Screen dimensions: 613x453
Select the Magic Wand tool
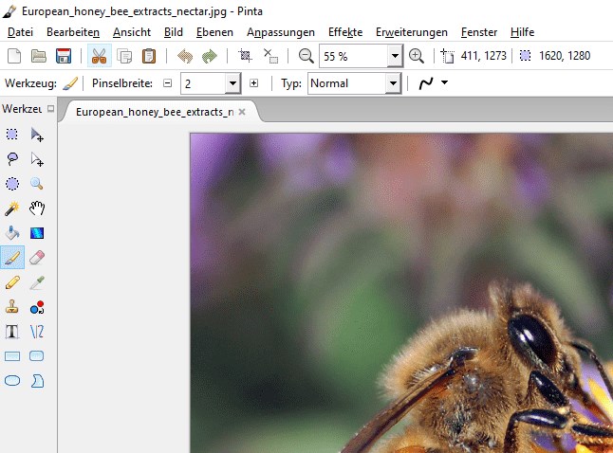point(12,208)
